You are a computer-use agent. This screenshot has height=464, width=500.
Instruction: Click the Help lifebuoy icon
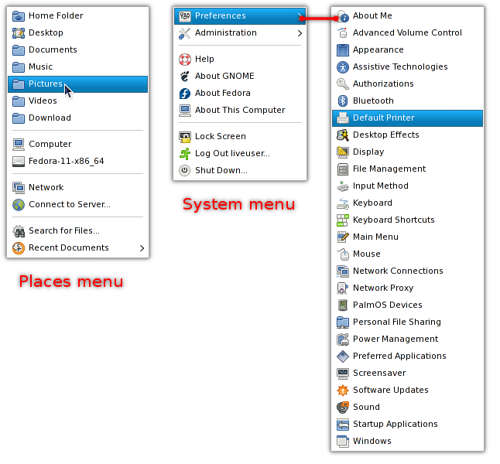[x=185, y=60]
